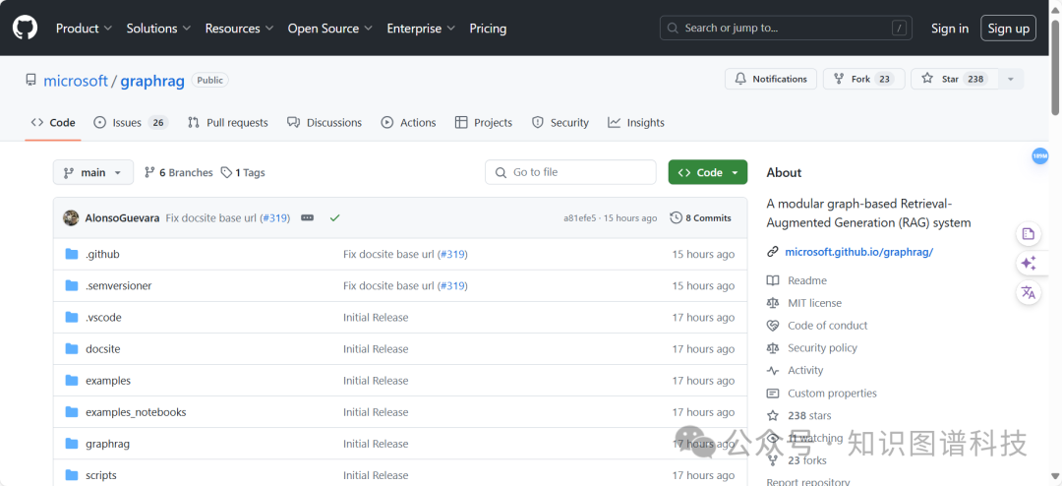Expand the Product menu in header
Image resolution: width=1062 pixels, height=486 pixels.
[x=84, y=29]
